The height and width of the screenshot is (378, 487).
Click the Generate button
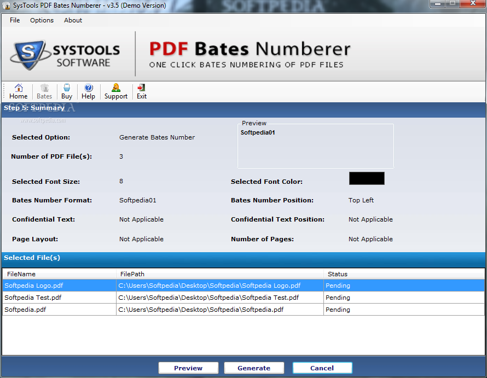pos(254,368)
